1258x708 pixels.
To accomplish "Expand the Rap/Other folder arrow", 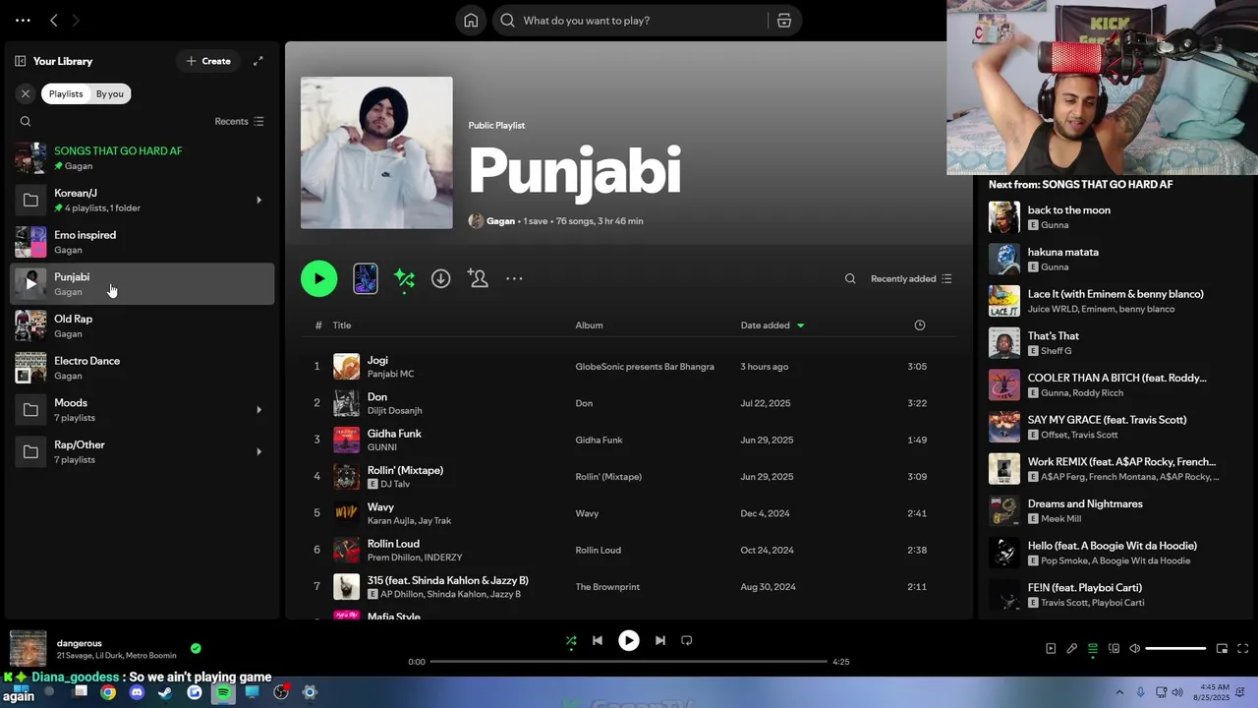I will pos(259,452).
